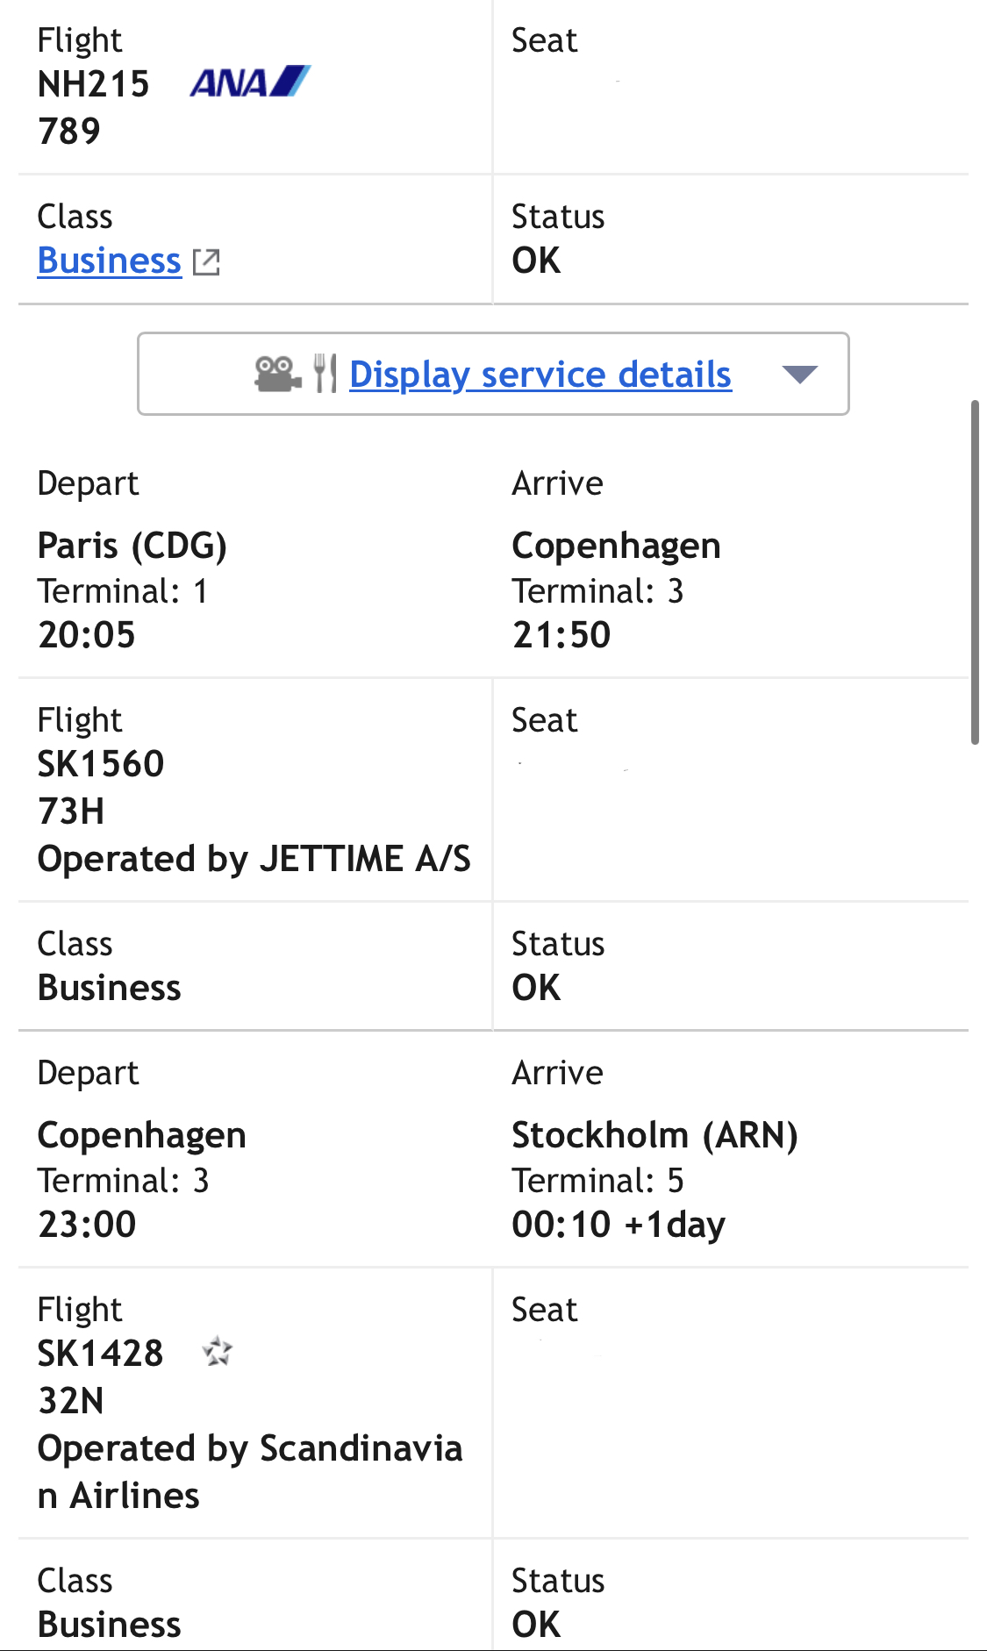Select flight number NH215
The width and height of the screenshot is (987, 1651).
coord(94,84)
